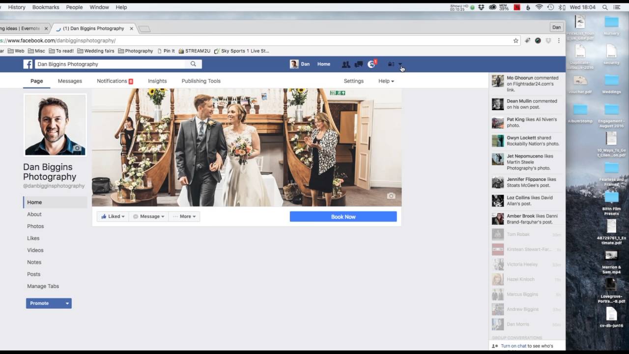The width and height of the screenshot is (629, 354).
Task: Close the Dan Biggins Photography tab
Action: coord(131,29)
